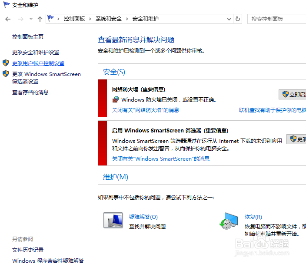Open 恢复(R) link
This screenshot has height=264, width=306.
[x=253, y=217]
